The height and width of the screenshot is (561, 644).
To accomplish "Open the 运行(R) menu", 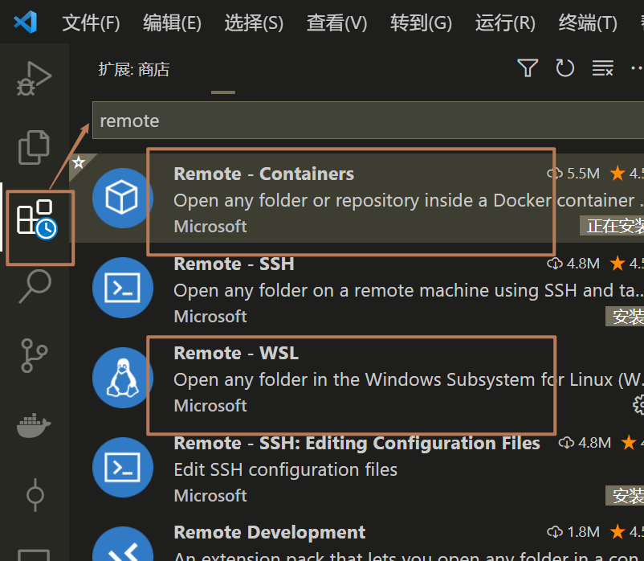I will pos(505,23).
